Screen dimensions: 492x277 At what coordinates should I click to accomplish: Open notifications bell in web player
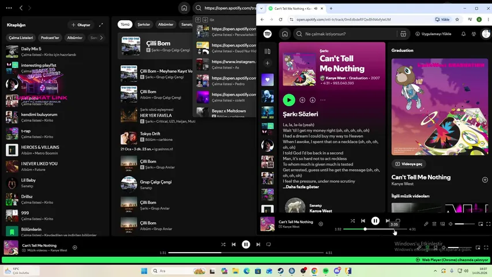pyautogui.click(x=463, y=34)
